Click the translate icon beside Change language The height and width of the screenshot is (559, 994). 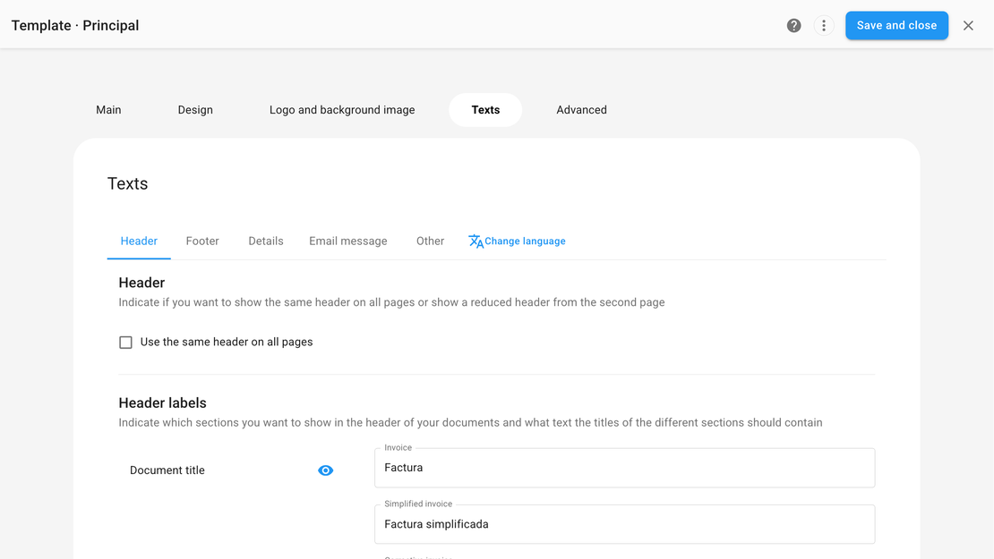tap(476, 241)
